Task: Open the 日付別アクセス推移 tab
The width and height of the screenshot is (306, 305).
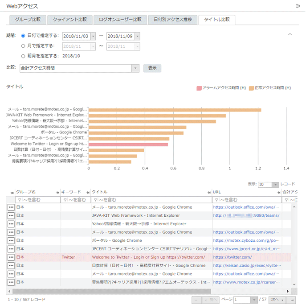Action: (173, 20)
